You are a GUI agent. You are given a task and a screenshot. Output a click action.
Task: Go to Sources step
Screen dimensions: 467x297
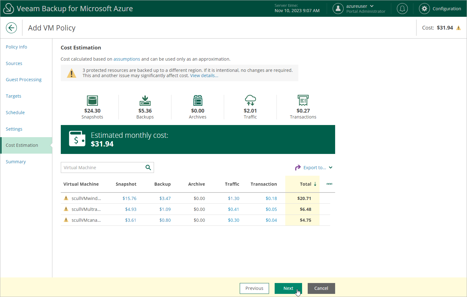pos(14,63)
